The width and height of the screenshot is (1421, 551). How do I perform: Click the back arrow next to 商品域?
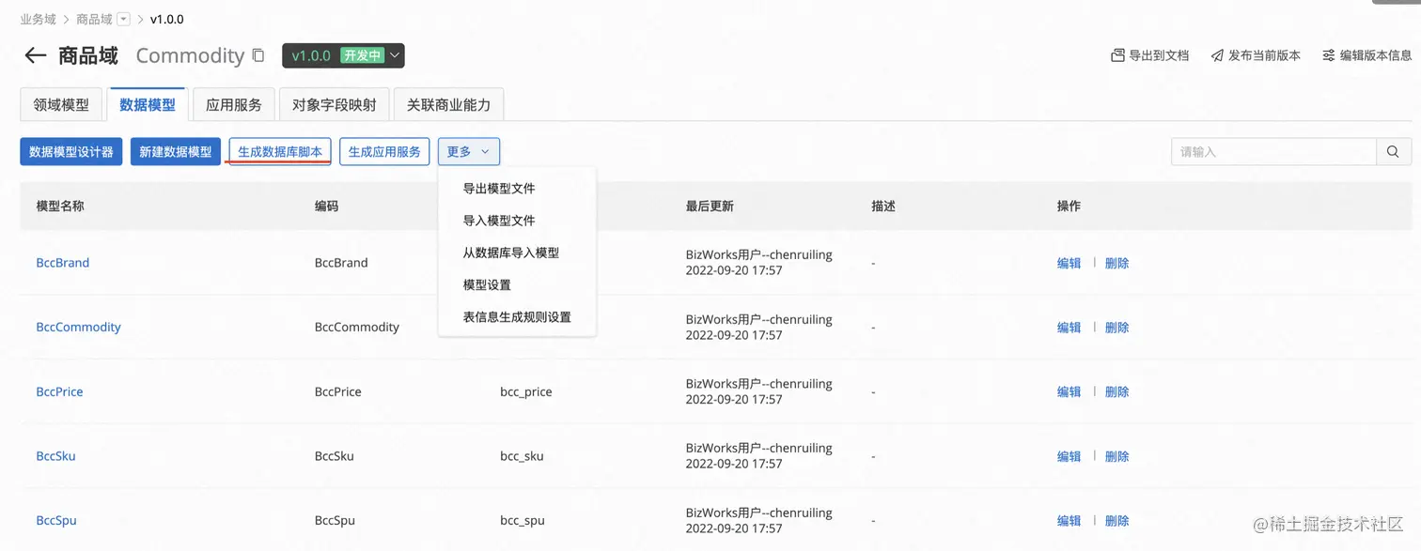[x=36, y=55]
